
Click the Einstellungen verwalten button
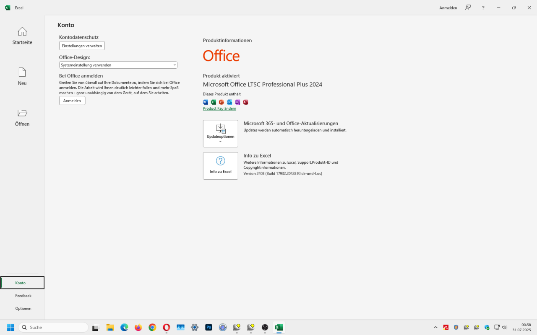(x=82, y=46)
